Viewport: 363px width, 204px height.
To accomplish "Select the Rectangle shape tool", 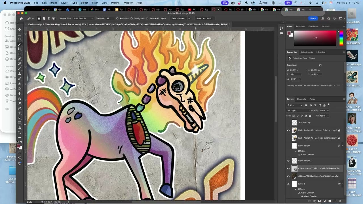I will (20, 123).
